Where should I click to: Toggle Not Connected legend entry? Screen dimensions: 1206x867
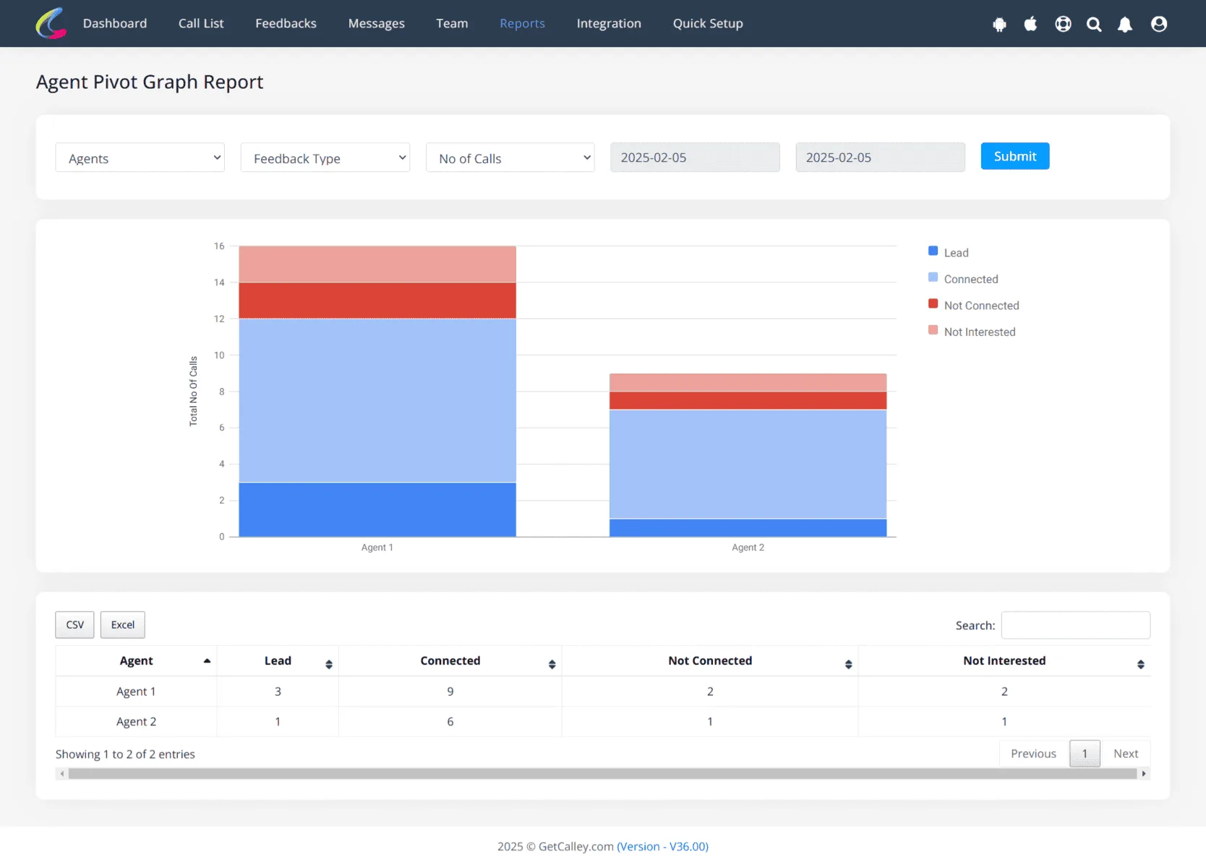tap(974, 305)
